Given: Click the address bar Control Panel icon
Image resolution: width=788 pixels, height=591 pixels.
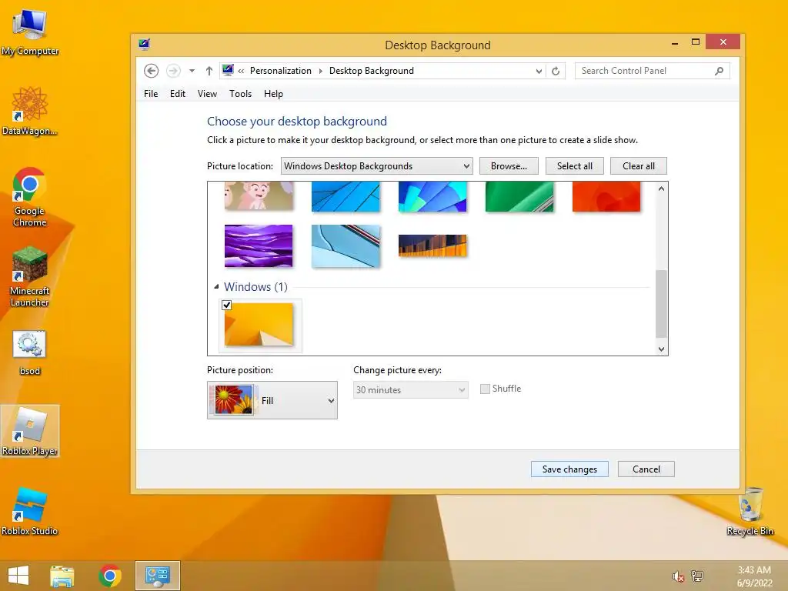Looking at the screenshot, I should 228,70.
